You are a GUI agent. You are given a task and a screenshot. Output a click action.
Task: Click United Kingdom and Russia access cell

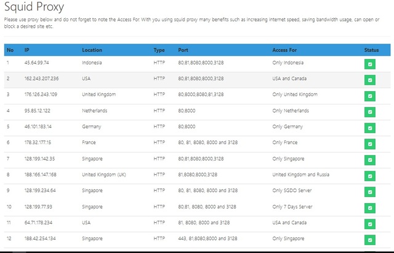point(301,175)
